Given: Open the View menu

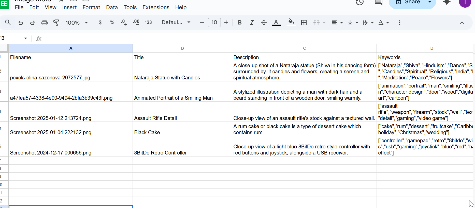Looking at the screenshot, I should click(x=51, y=7).
